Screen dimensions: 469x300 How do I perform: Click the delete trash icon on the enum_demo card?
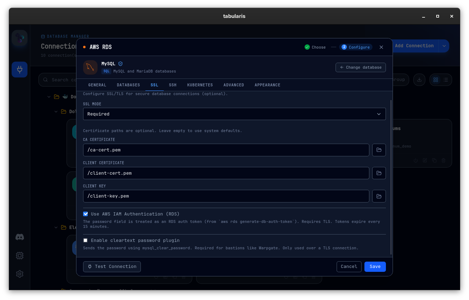click(x=443, y=161)
